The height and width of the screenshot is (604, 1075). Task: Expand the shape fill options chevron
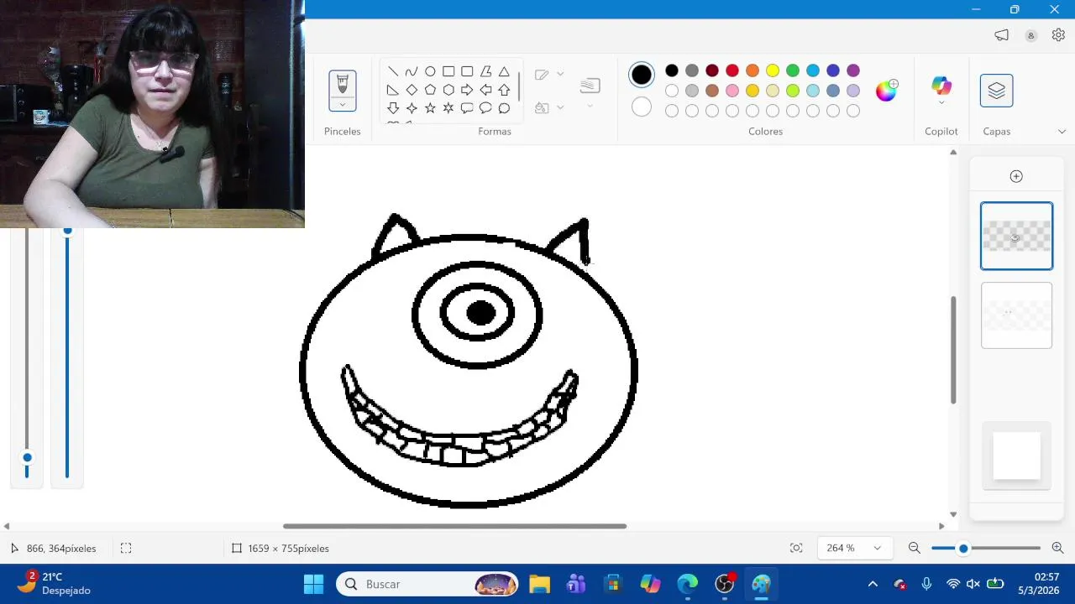click(560, 107)
